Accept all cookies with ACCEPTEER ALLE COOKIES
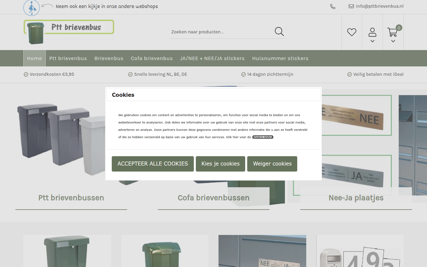This screenshot has width=427, height=267. [153, 164]
